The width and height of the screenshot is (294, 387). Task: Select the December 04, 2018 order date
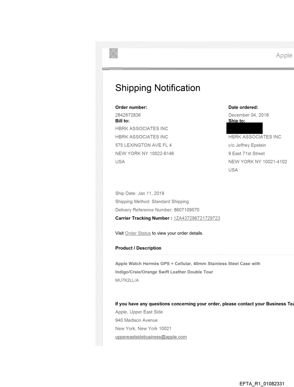tap(248, 115)
